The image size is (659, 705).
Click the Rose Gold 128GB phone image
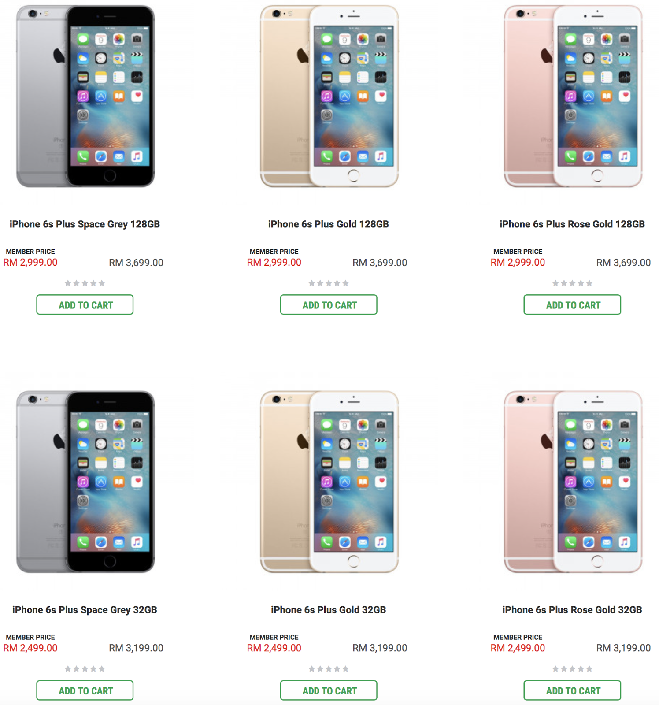(x=573, y=96)
